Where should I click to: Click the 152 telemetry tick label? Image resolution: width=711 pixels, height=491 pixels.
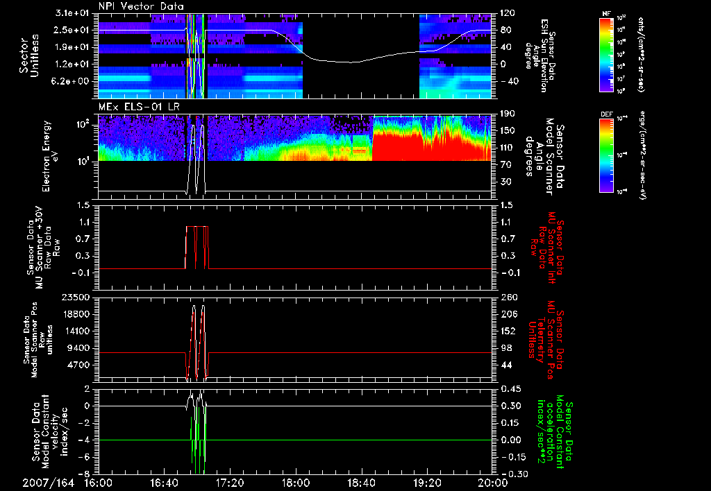pyautogui.click(x=508, y=331)
